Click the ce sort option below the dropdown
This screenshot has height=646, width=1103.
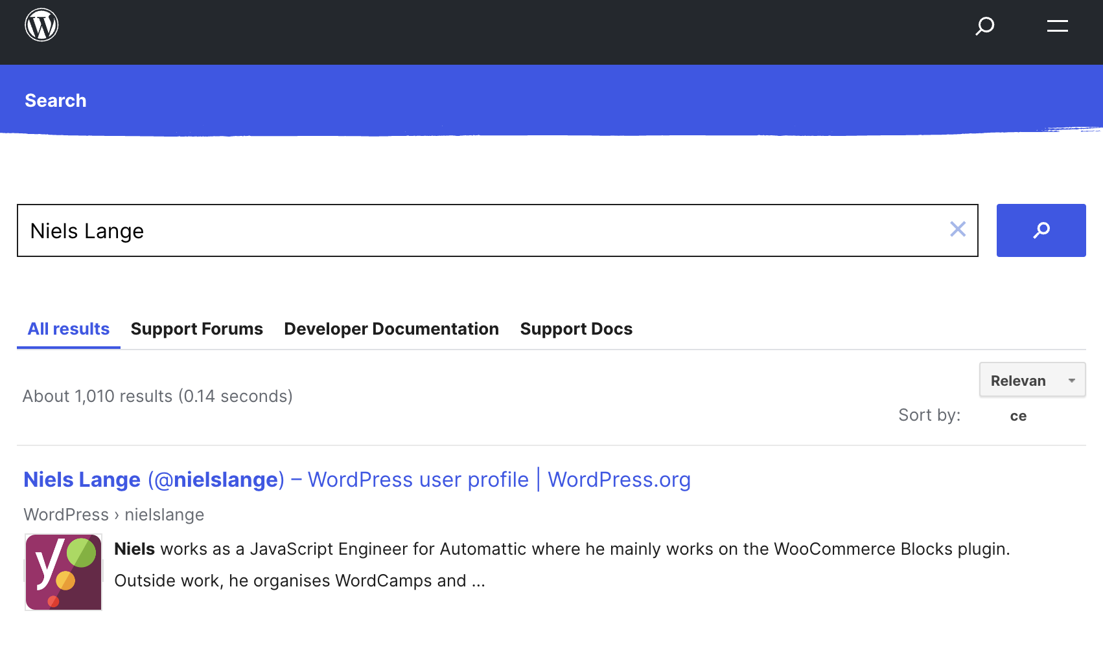click(1017, 416)
